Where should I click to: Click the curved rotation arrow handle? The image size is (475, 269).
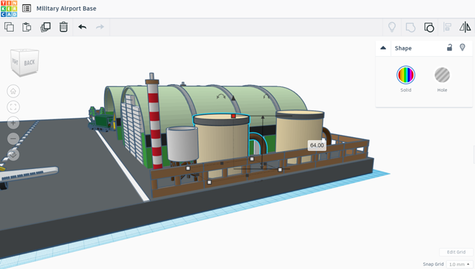click(x=221, y=97)
